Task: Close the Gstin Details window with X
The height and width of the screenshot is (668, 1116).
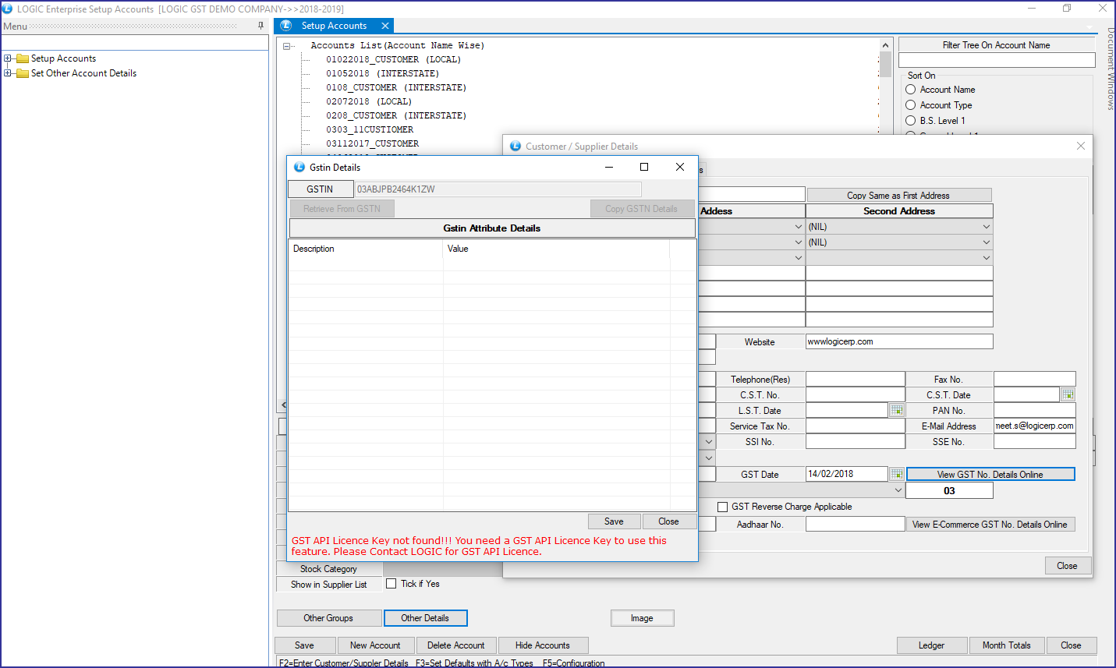Action: 680,167
